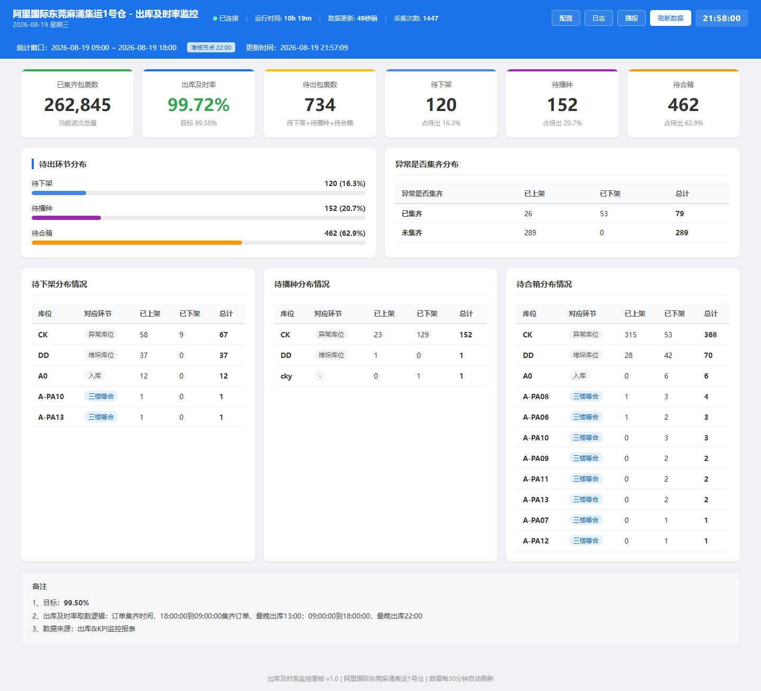This screenshot has width=761, height=691.
Task: Click 异常库位 tag in 待下架 table
Action: (101, 334)
